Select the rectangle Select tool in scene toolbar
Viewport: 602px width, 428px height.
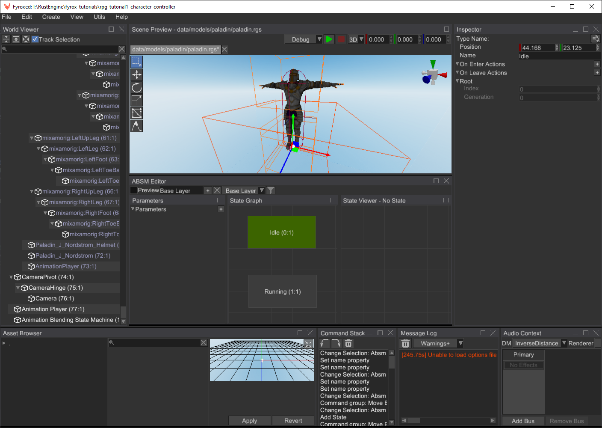click(136, 62)
